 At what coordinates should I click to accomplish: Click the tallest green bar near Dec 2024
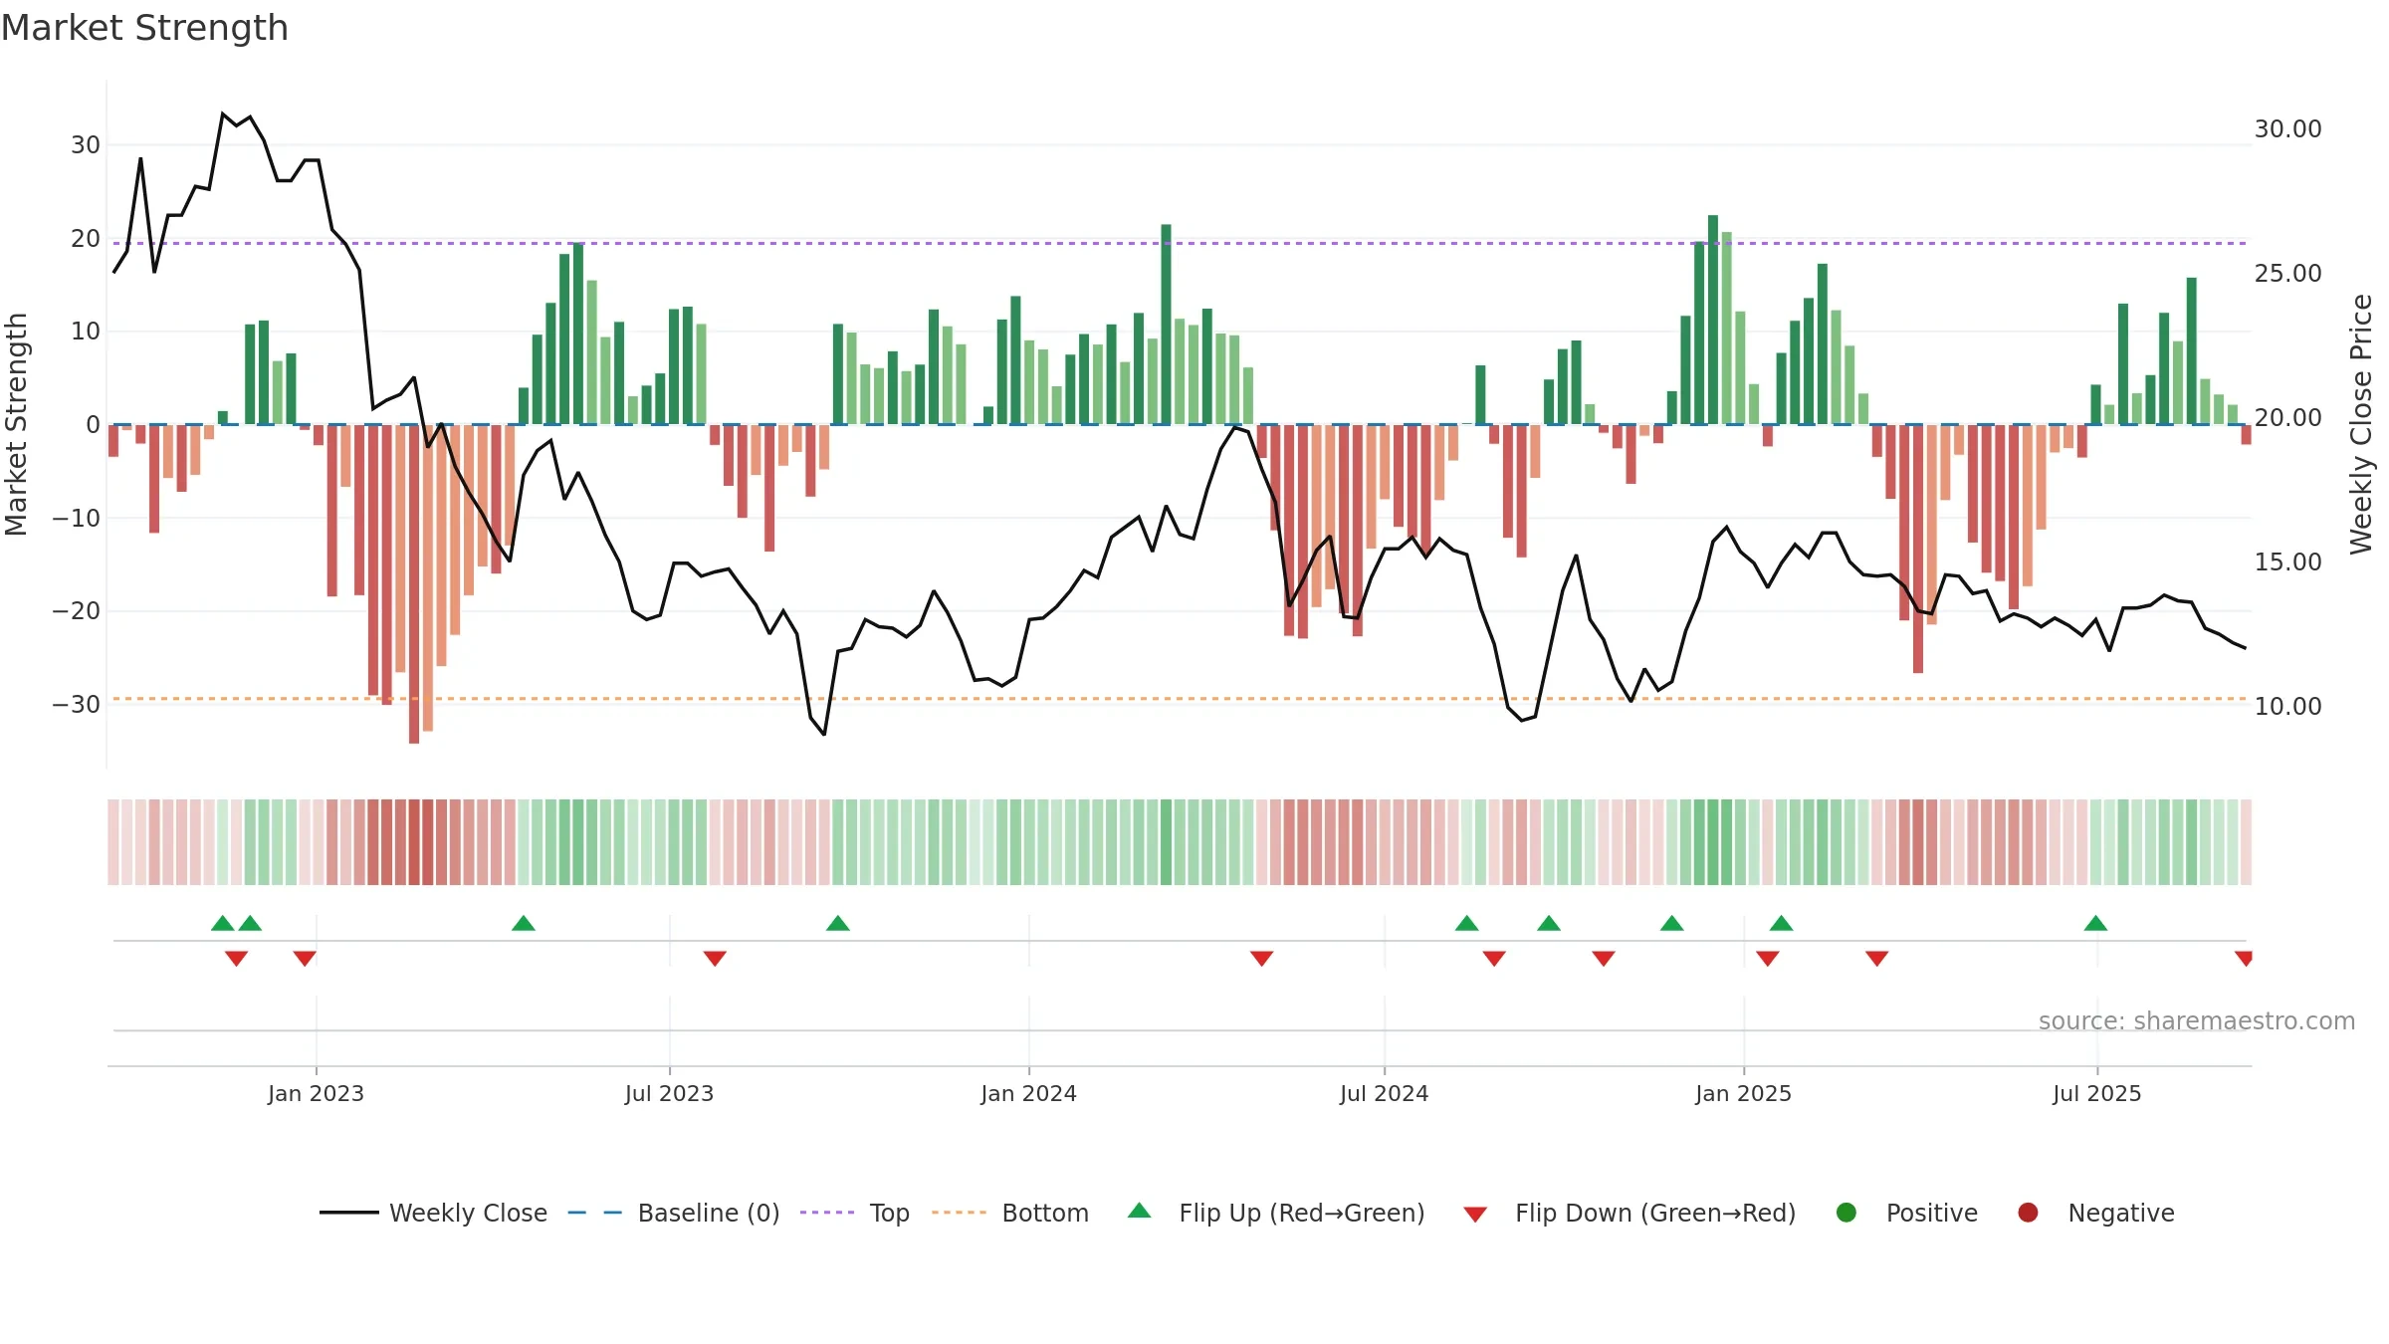1713,320
